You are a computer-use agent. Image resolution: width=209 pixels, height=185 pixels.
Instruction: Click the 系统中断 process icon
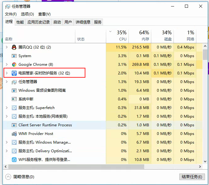[x=14, y=99]
